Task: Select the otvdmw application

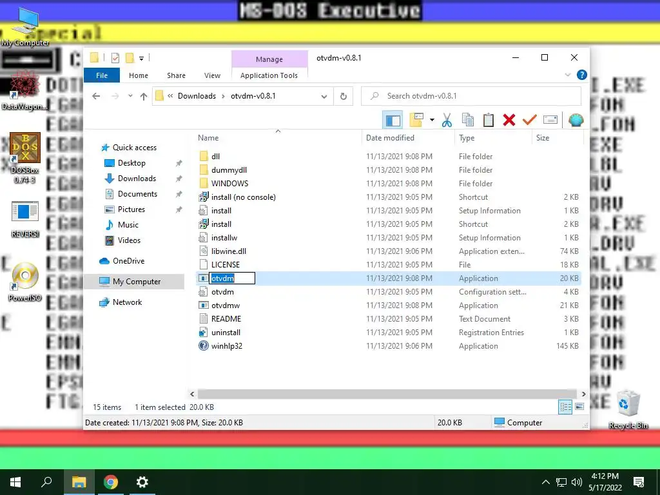Action: point(225,306)
